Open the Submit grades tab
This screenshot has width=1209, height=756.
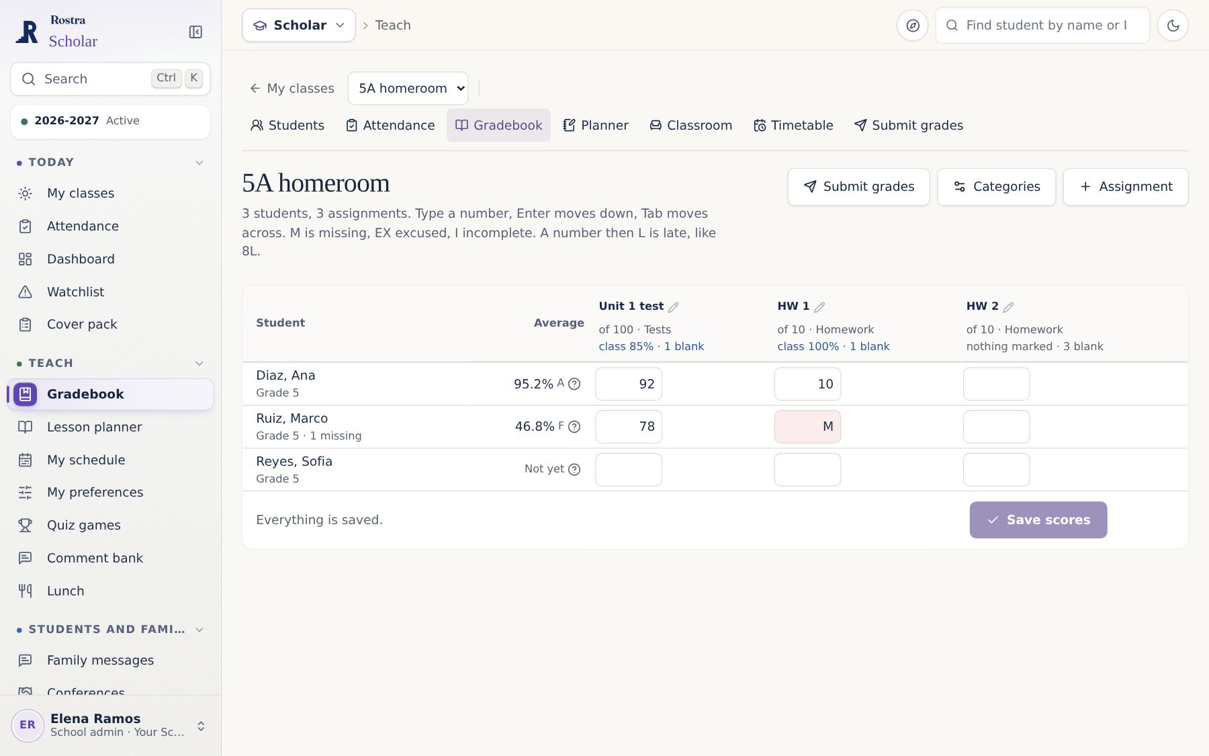(x=909, y=126)
